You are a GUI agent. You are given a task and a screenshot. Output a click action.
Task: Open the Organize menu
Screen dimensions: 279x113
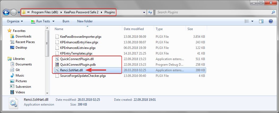[15, 21]
